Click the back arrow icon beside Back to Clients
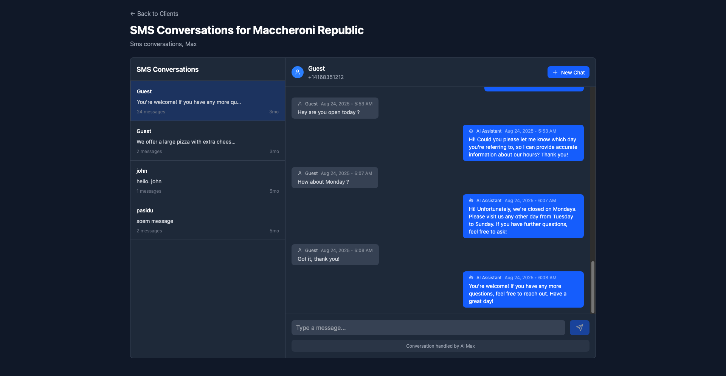Viewport: 726px width, 376px height. pyautogui.click(x=132, y=14)
